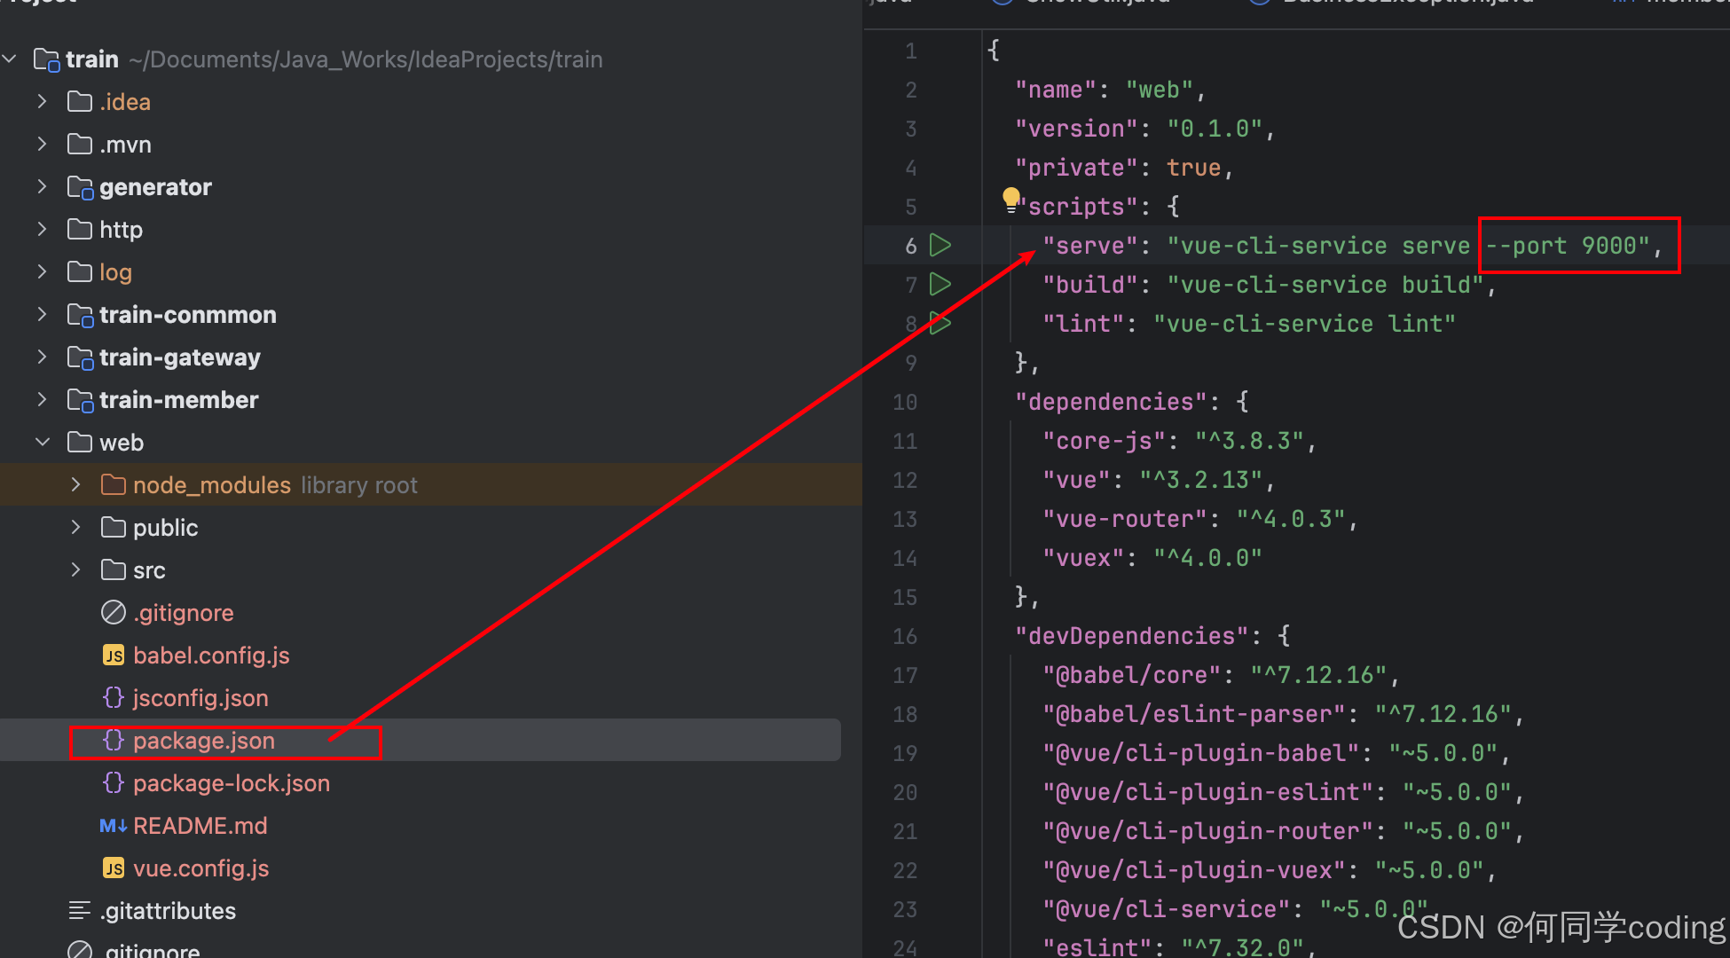Click the lightbulb quick-fix icon near scripts
Image resolution: width=1730 pixels, height=958 pixels.
coord(1010,200)
